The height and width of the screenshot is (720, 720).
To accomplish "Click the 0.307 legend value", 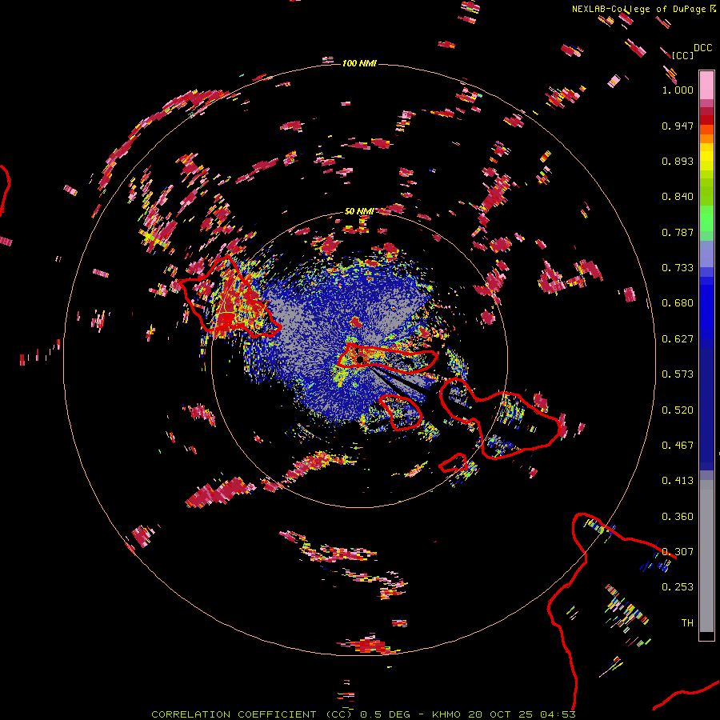I will [678, 552].
